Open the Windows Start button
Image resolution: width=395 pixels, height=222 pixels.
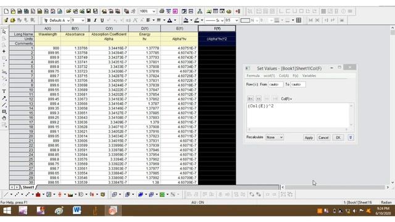7,210
